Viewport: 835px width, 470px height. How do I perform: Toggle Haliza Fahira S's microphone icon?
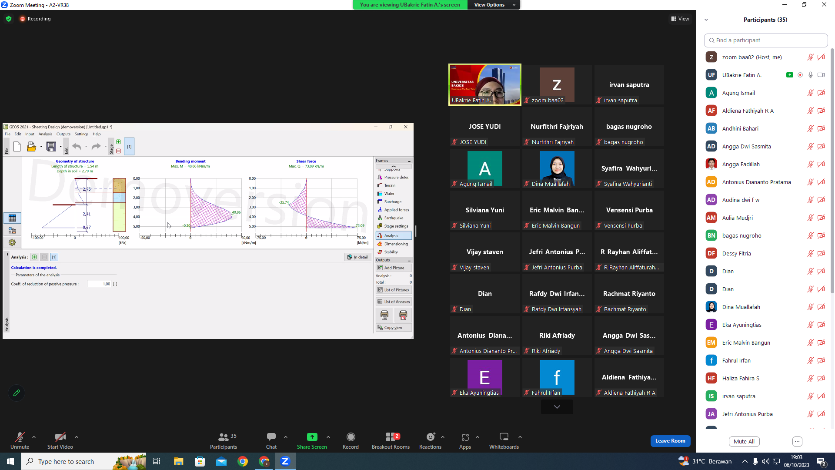(810, 378)
